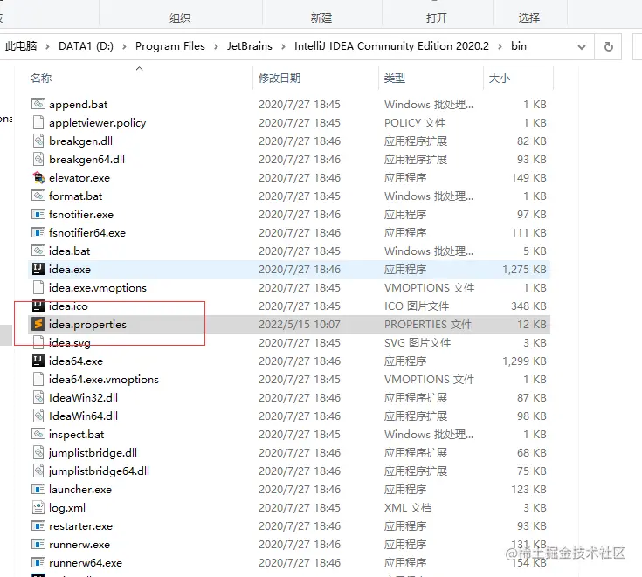Select the jumplistbridge64.dll file name
The width and height of the screenshot is (642, 577).
click(99, 471)
